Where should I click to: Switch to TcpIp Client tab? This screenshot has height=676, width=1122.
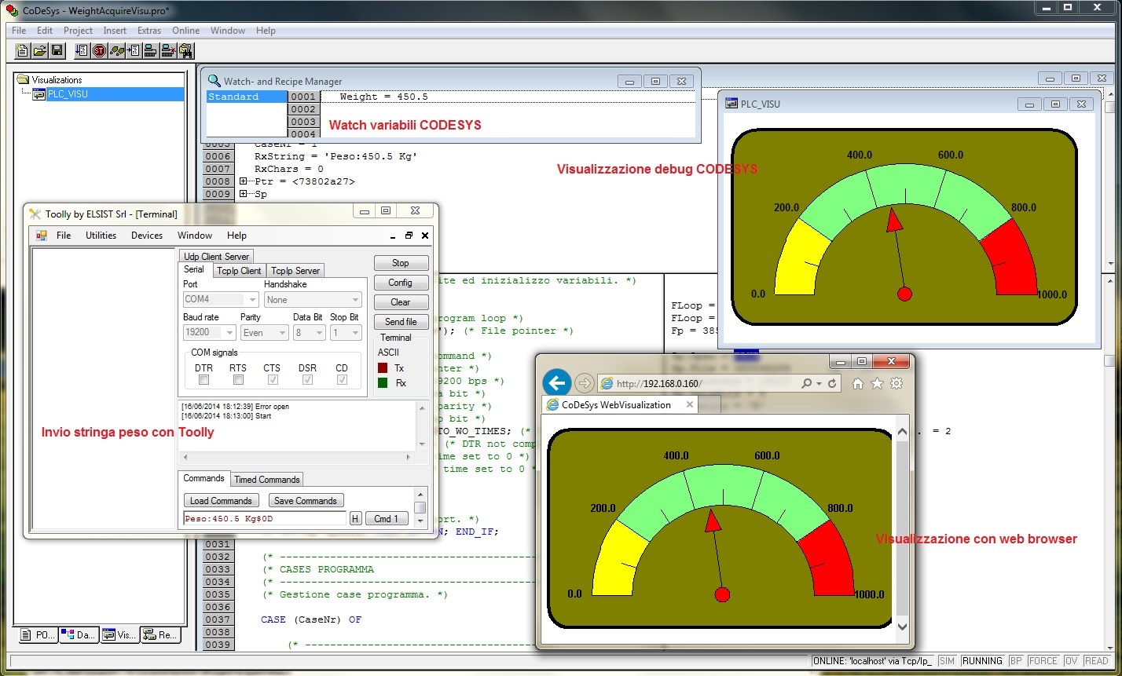pyautogui.click(x=240, y=271)
